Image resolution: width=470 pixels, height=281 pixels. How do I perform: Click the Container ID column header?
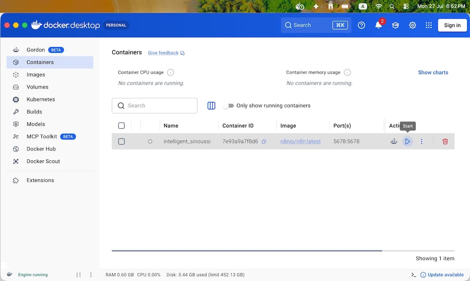(238, 126)
